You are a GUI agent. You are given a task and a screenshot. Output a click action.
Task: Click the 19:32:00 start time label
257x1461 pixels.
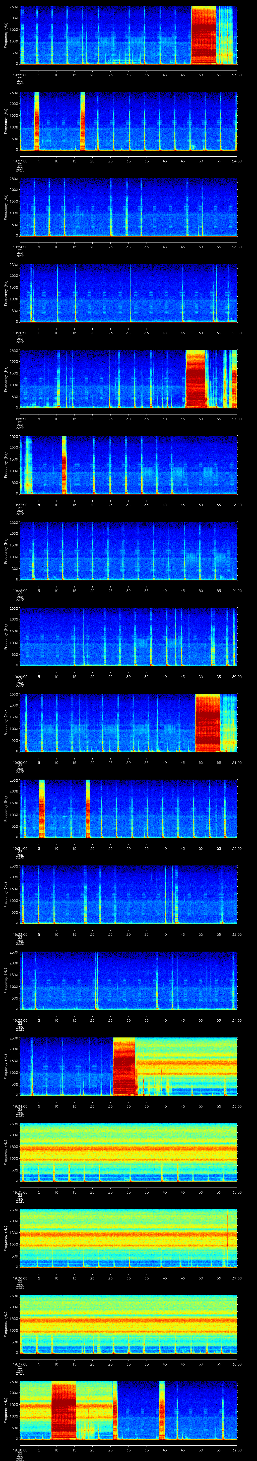point(20,934)
